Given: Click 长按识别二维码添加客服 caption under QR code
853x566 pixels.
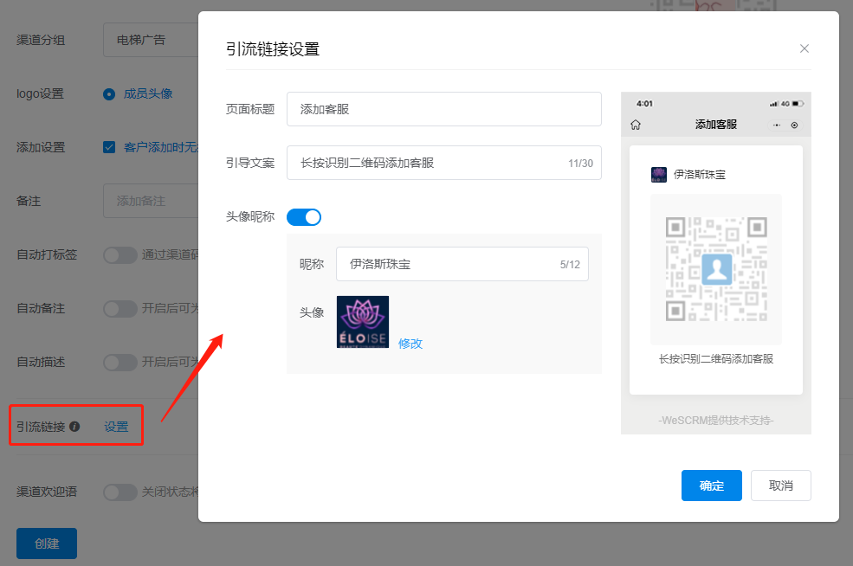Looking at the screenshot, I should 716,359.
